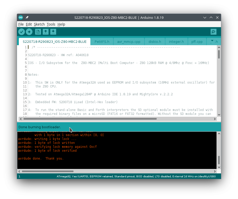Click the editor vertical scrollbar thumb

tap(219, 54)
